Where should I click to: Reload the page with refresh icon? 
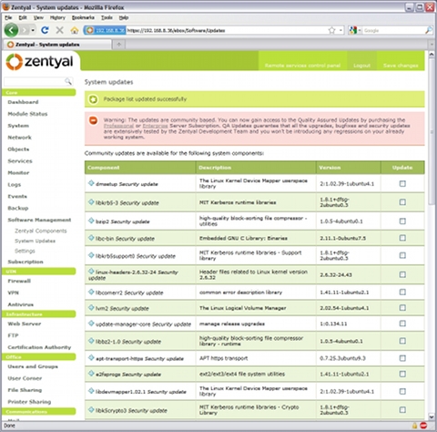tap(46, 30)
